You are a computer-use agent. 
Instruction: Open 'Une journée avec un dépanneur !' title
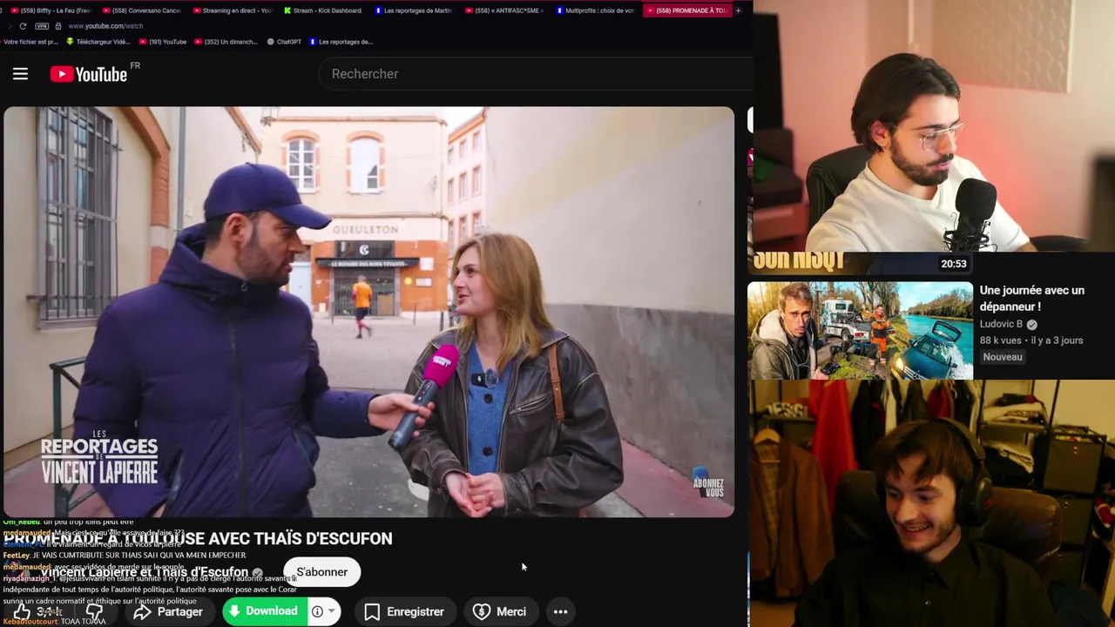(1031, 298)
